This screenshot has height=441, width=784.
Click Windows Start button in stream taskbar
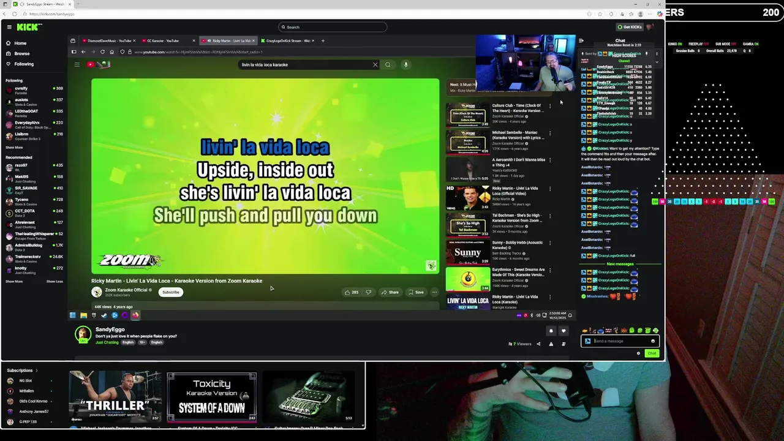click(73, 315)
